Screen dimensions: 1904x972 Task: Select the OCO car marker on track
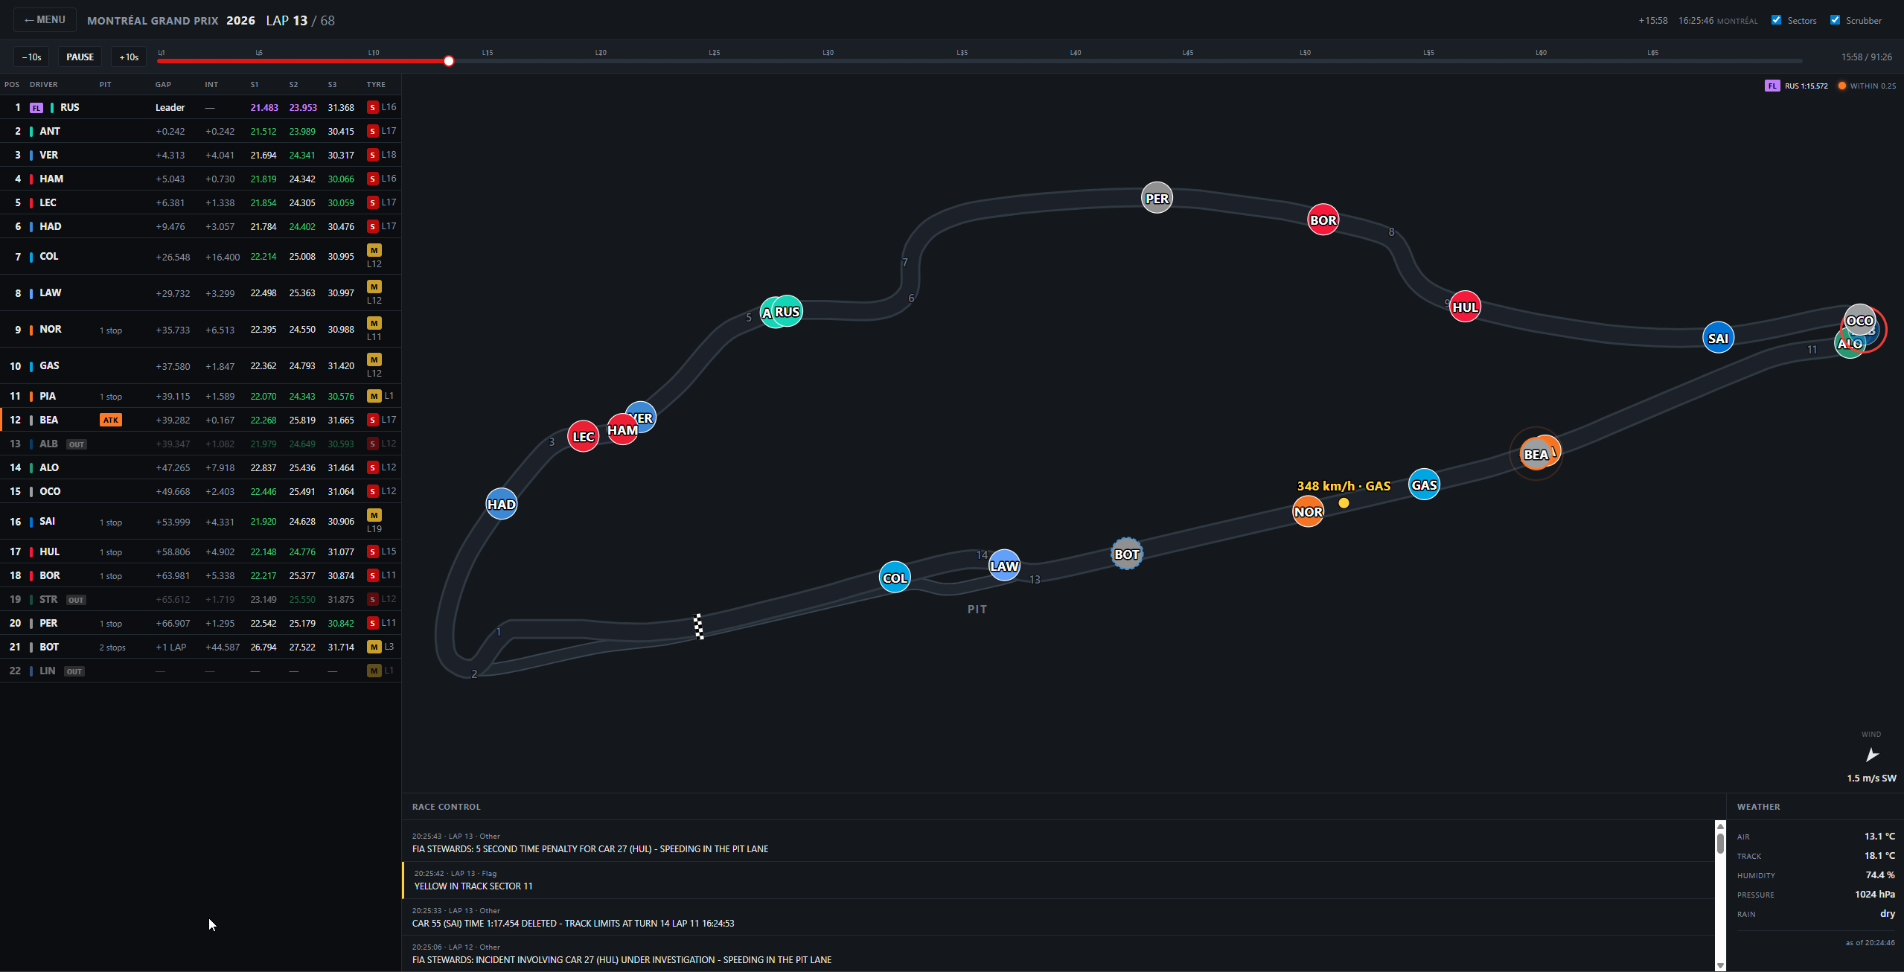tap(1859, 320)
